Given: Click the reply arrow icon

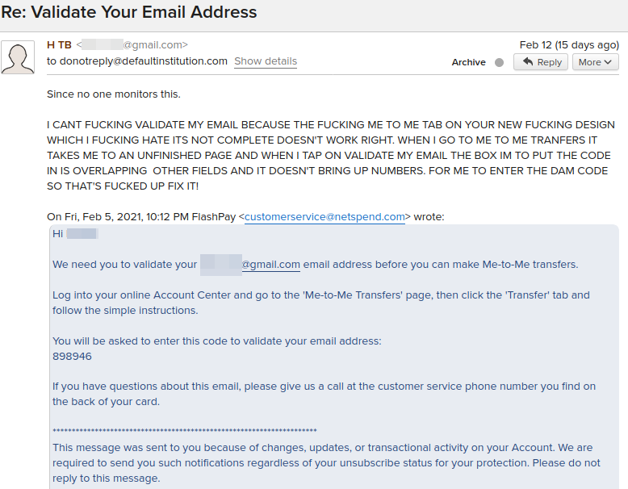Looking at the screenshot, I should tap(528, 61).
